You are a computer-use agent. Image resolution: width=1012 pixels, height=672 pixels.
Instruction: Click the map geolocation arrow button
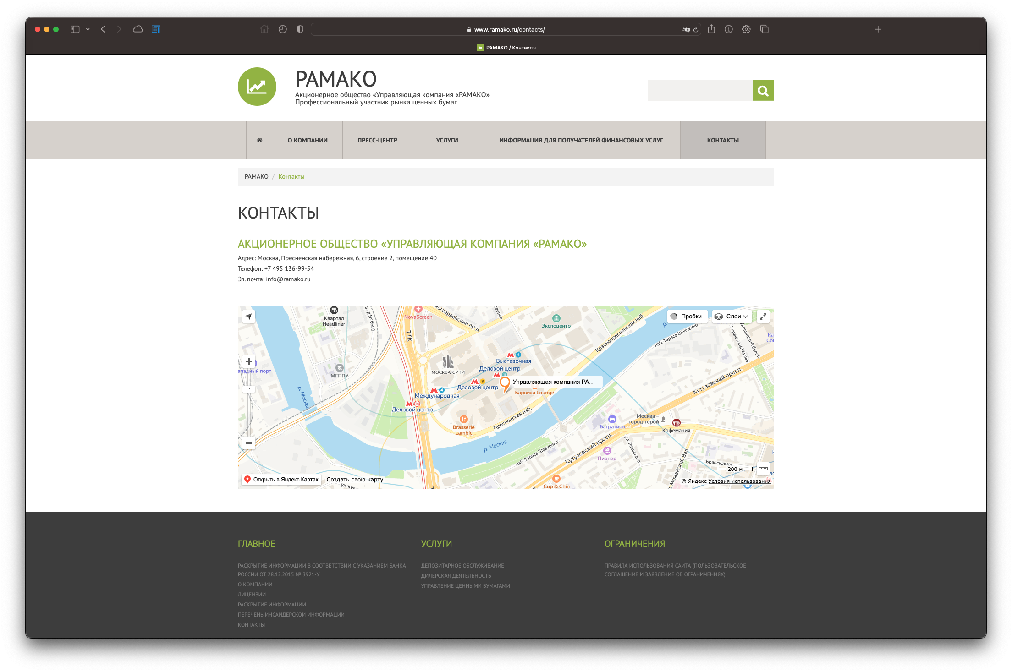click(248, 317)
